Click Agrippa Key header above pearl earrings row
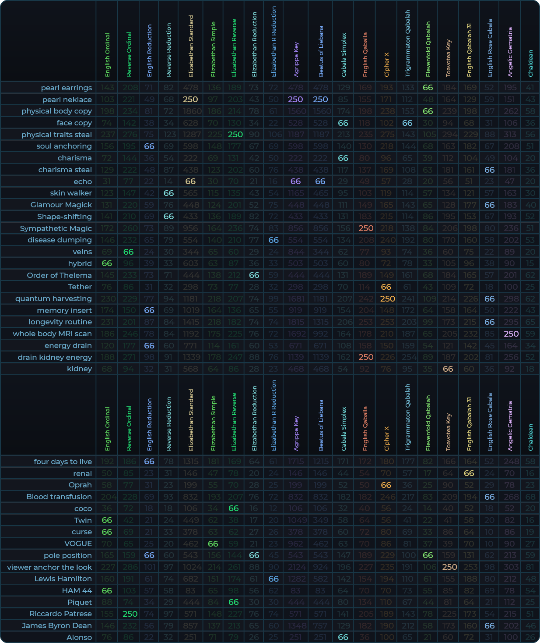This screenshot has width=540, height=643. click(x=296, y=59)
